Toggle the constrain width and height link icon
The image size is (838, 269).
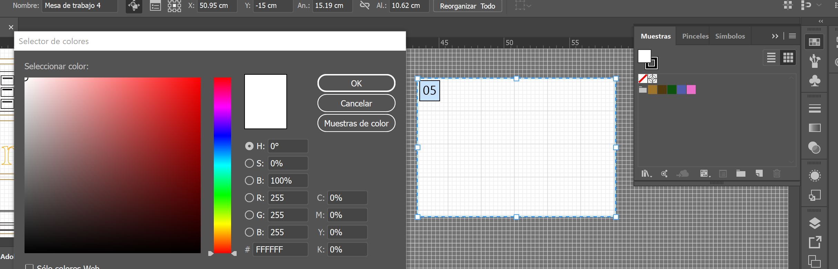(x=364, y=5)
